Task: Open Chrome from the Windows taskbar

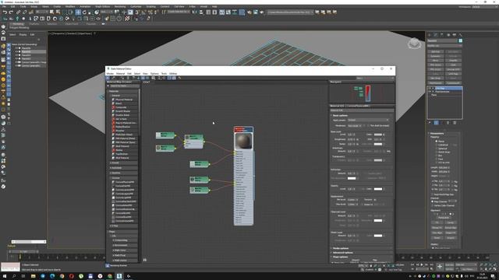Action: point(62,276)
